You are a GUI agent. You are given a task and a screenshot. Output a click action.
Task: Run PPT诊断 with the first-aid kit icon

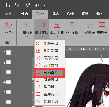coord(72,25)
